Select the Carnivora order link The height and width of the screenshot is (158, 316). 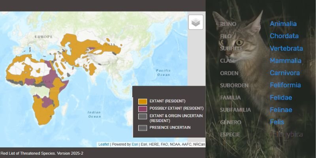[284, 73]
